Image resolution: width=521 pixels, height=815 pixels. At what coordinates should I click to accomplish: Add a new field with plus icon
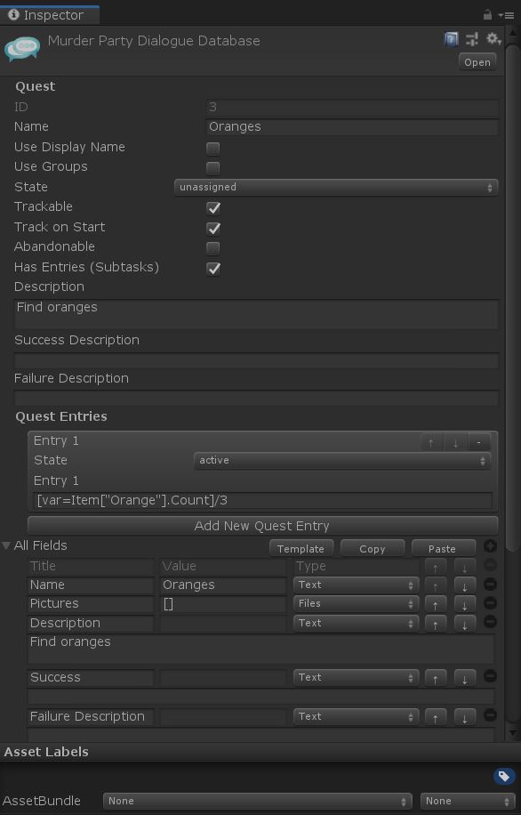[490, 545]
